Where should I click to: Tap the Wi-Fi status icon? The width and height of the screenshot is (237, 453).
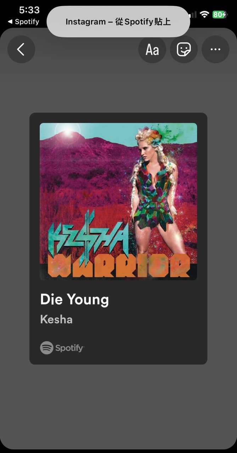(x=204, y=15)
